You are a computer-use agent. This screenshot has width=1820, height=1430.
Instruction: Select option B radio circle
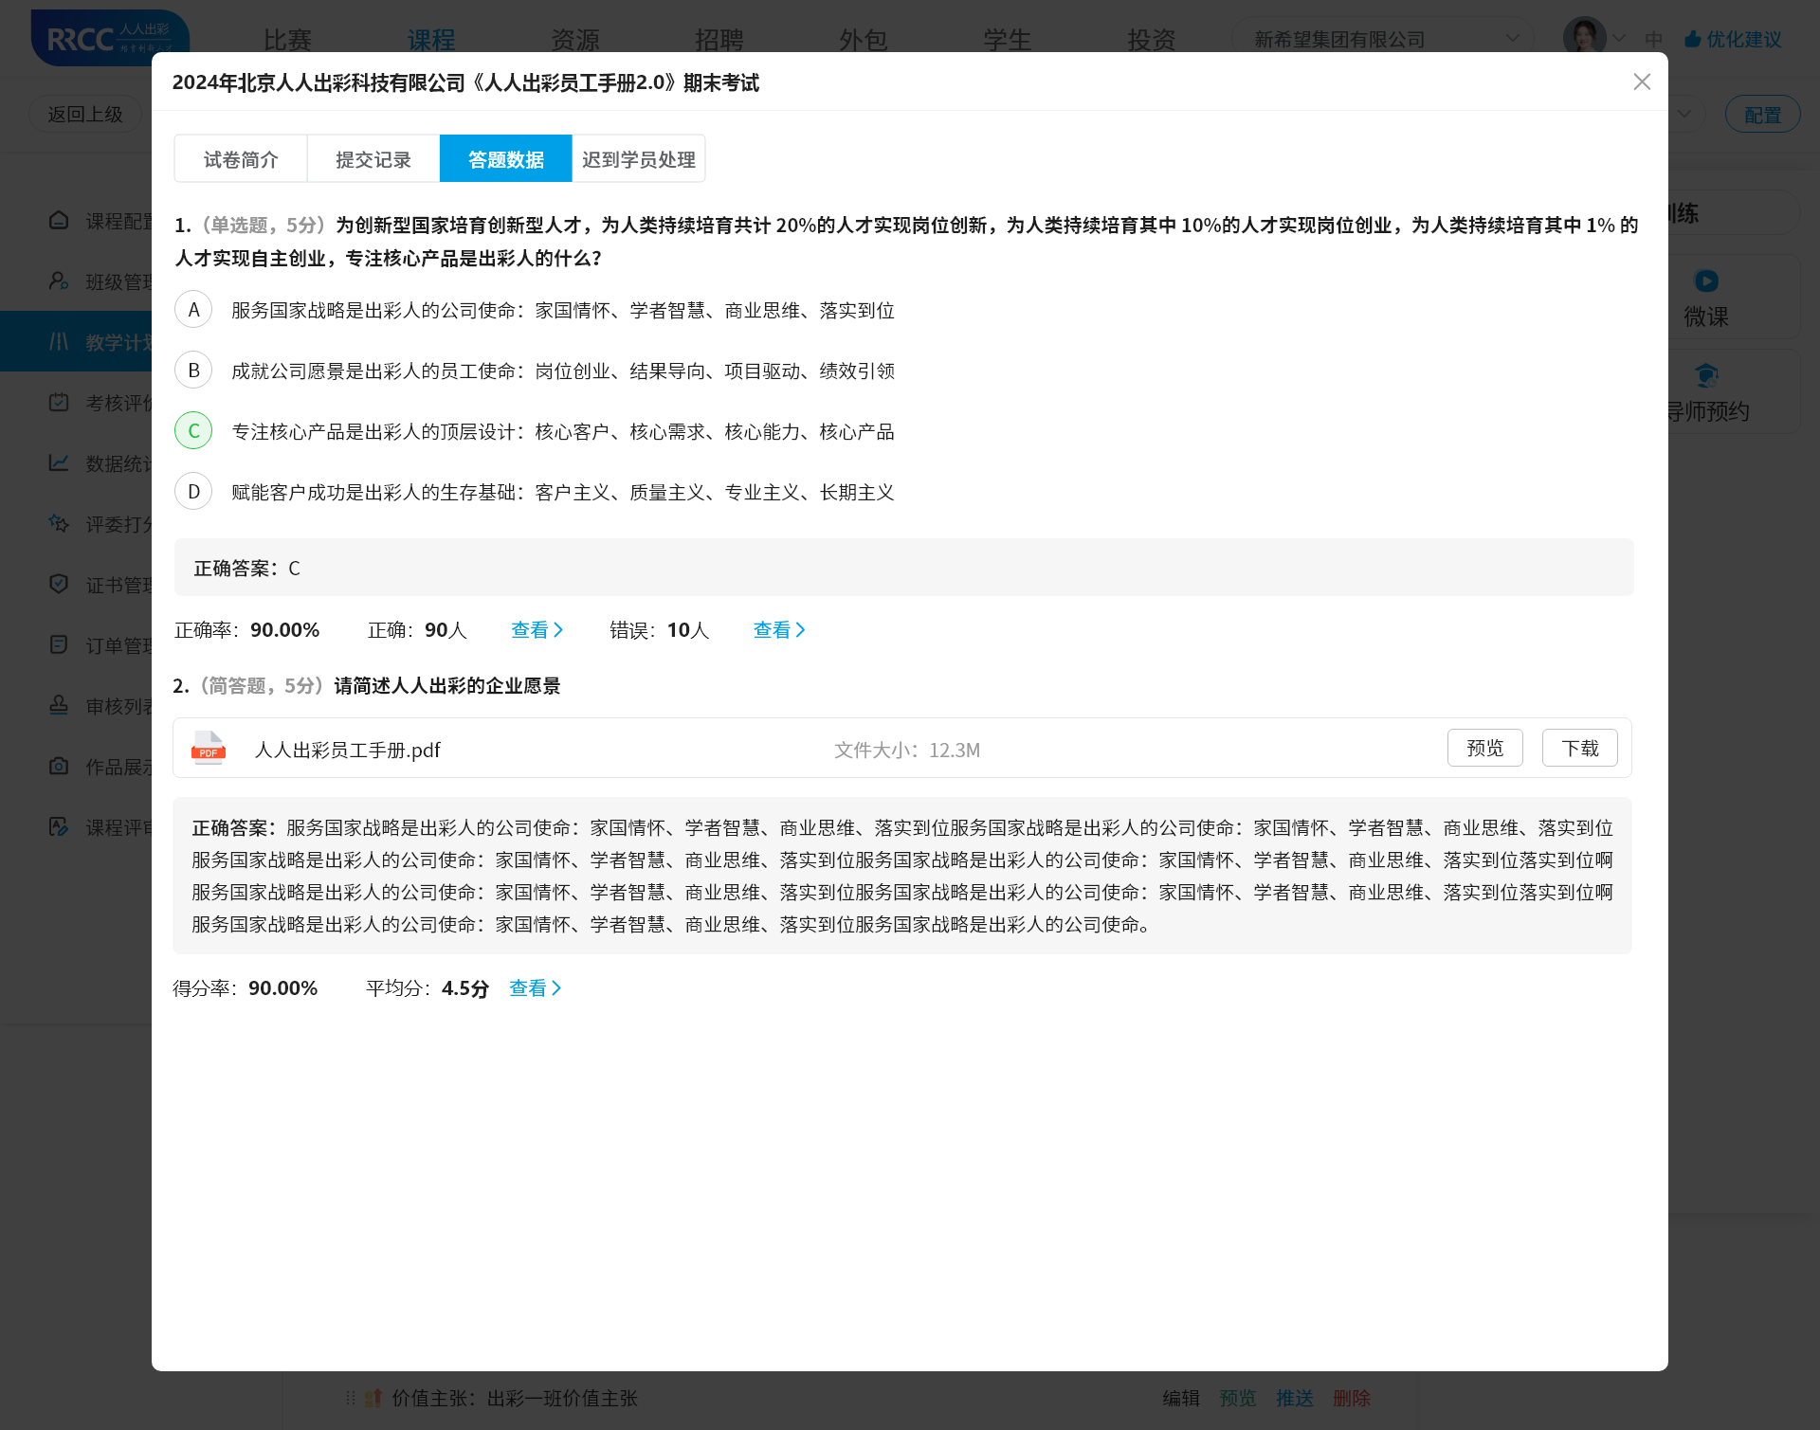click(193, 371)
